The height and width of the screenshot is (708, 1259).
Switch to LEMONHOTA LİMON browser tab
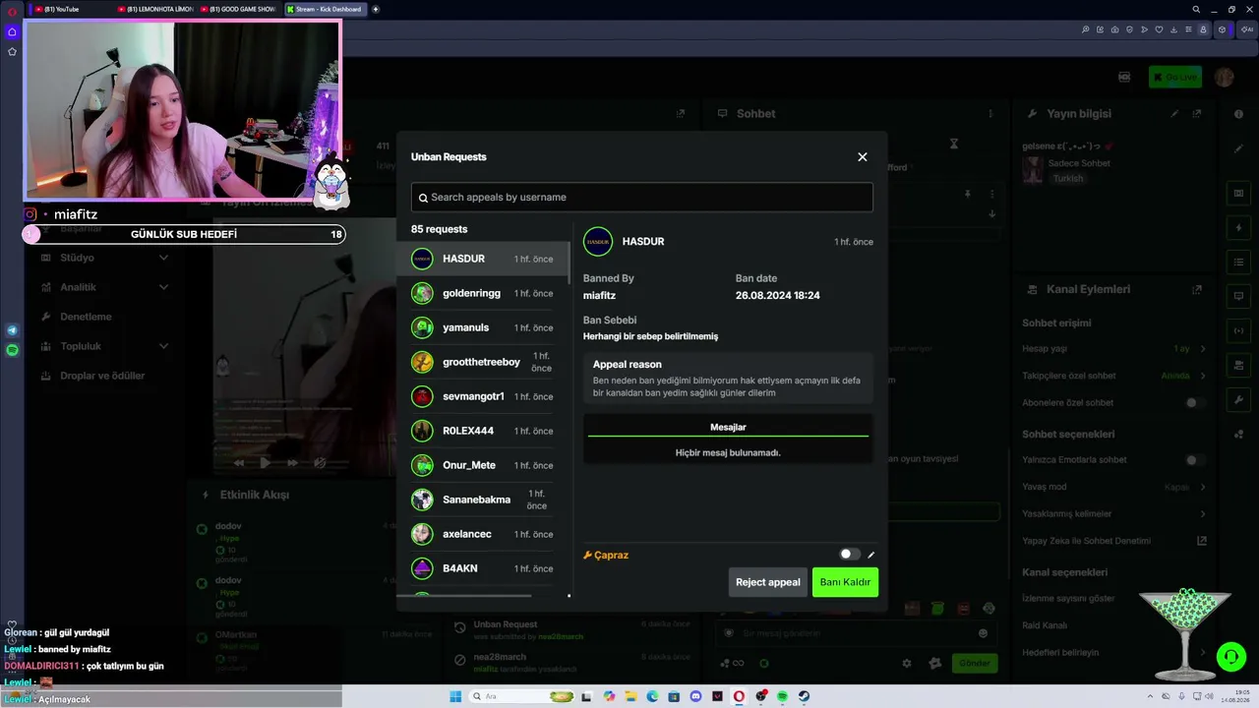tap(155, 9)
